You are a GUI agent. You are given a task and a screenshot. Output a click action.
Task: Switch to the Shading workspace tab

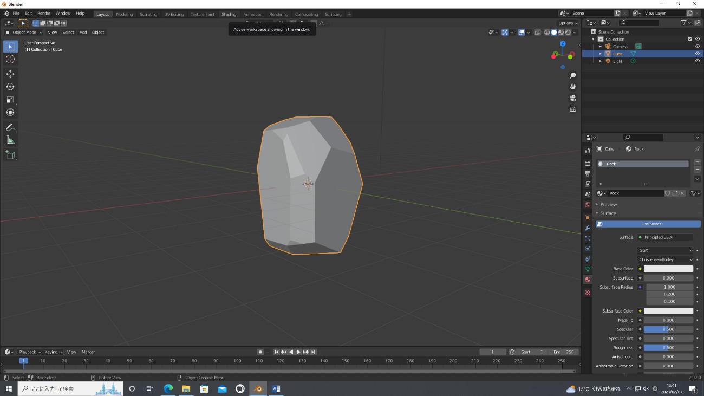pyautogui.click(x=229, y=14)
